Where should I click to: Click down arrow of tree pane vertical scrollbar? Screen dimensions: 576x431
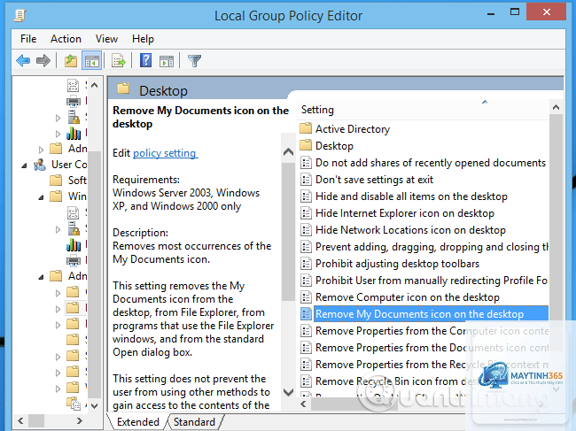pyautogui.click(x=95, y=405)
